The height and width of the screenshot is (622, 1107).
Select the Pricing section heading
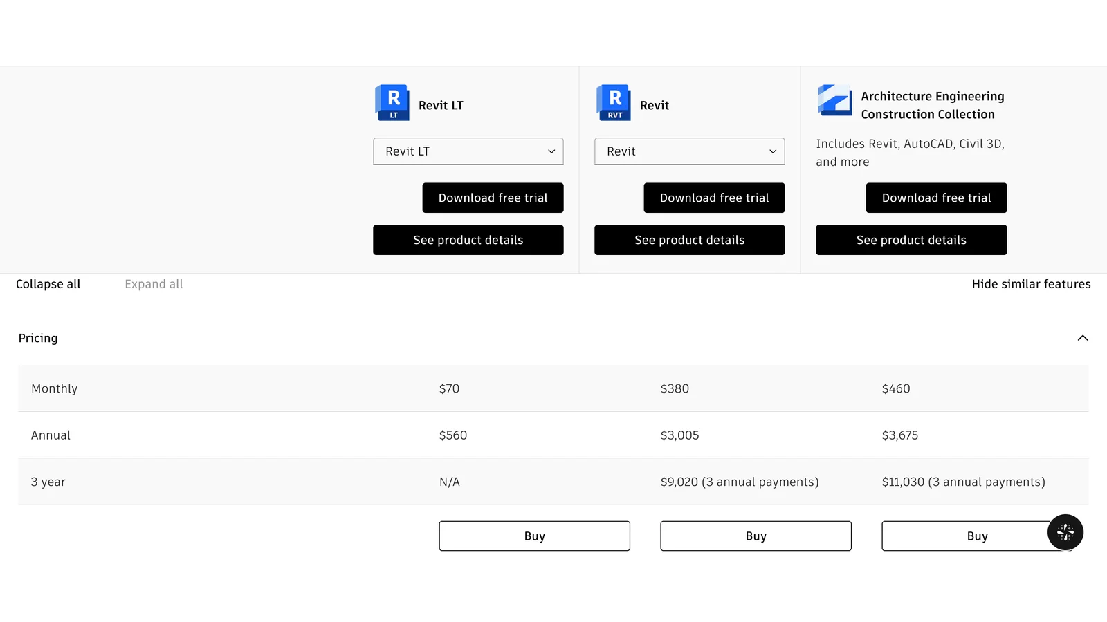38,338
